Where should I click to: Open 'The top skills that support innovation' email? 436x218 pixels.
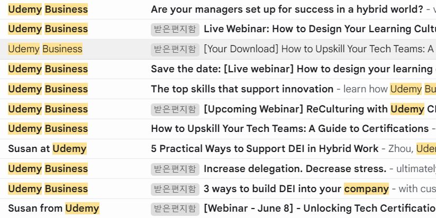pos(242,89)
